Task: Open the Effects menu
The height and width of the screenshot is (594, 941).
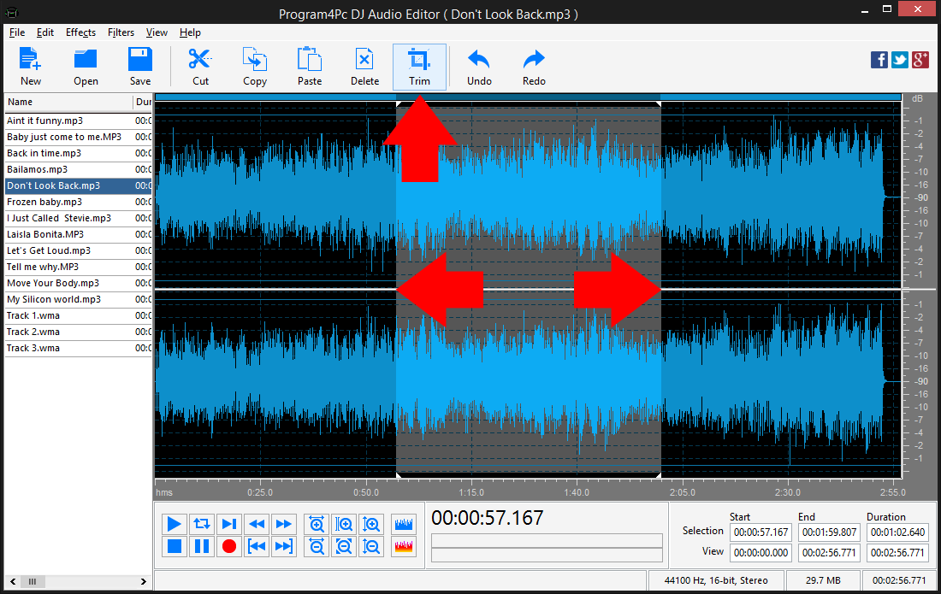Action: coord(80,32)
